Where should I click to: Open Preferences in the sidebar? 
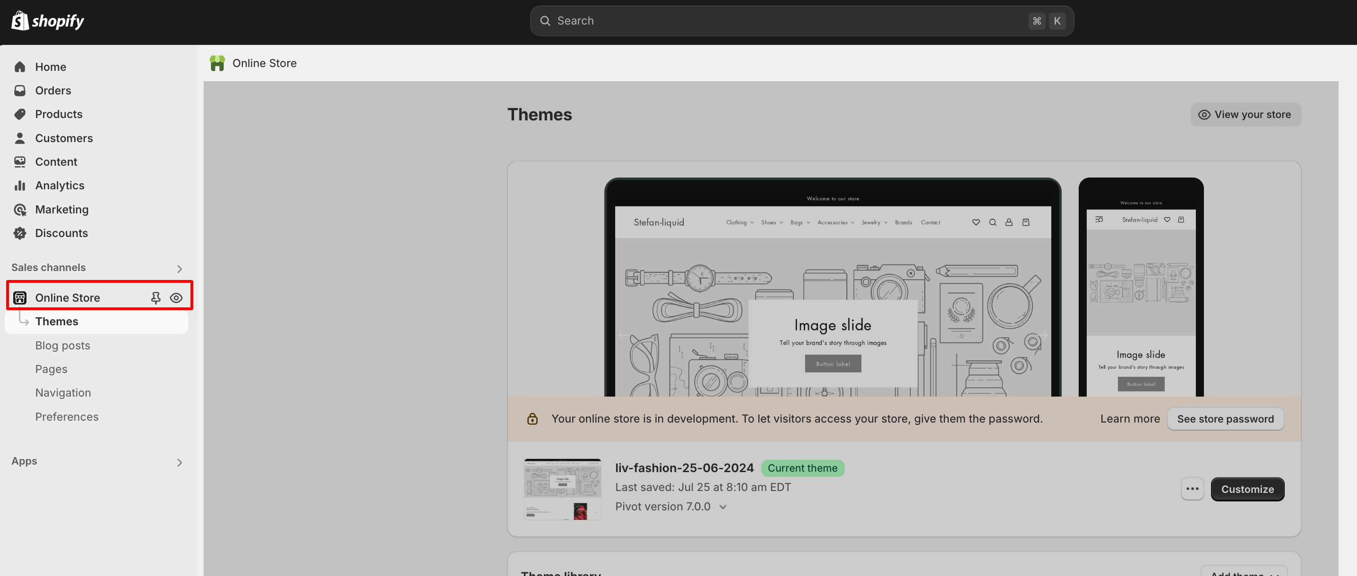coord(67,416)
